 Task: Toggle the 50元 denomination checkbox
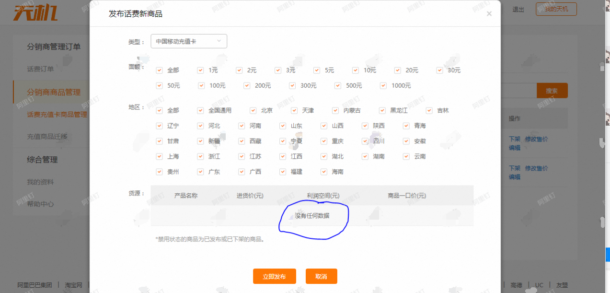point(159,85)
